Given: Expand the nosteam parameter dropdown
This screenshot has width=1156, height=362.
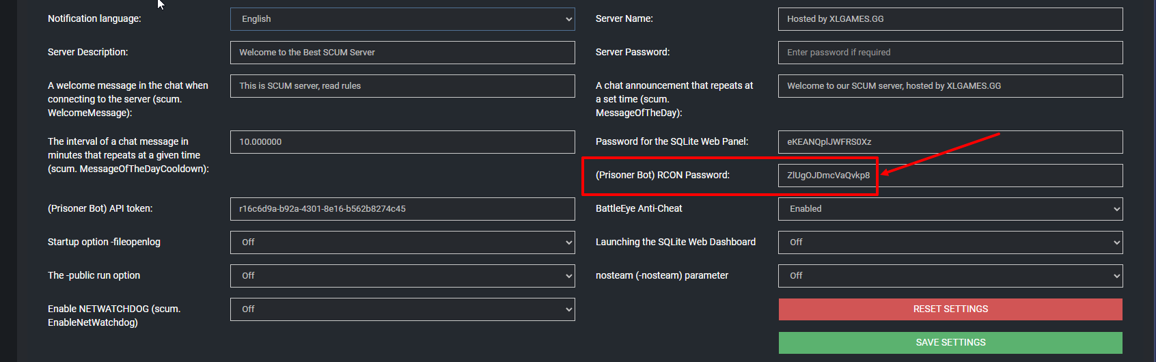Looking at the screenshot, I should click(x=950, y=276).
